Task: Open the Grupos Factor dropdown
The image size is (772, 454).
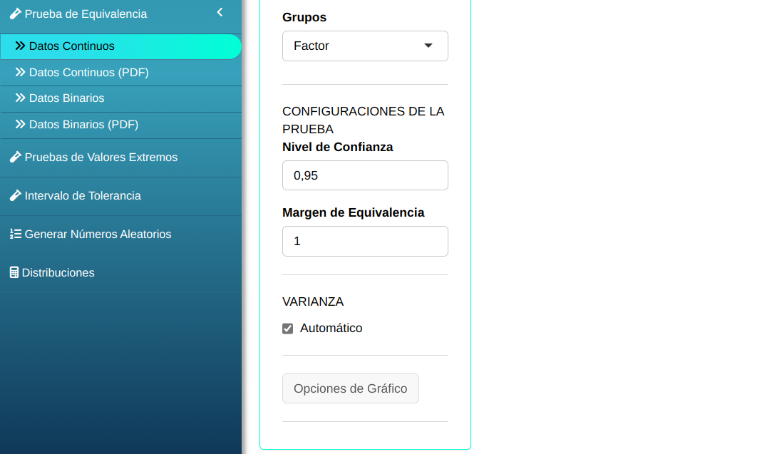Action: 364,46
